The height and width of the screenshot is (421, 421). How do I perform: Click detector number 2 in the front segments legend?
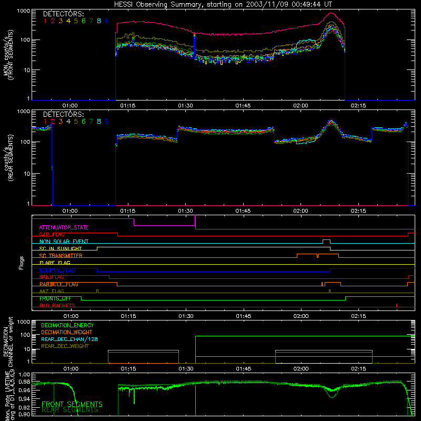(x=53, y=21)
